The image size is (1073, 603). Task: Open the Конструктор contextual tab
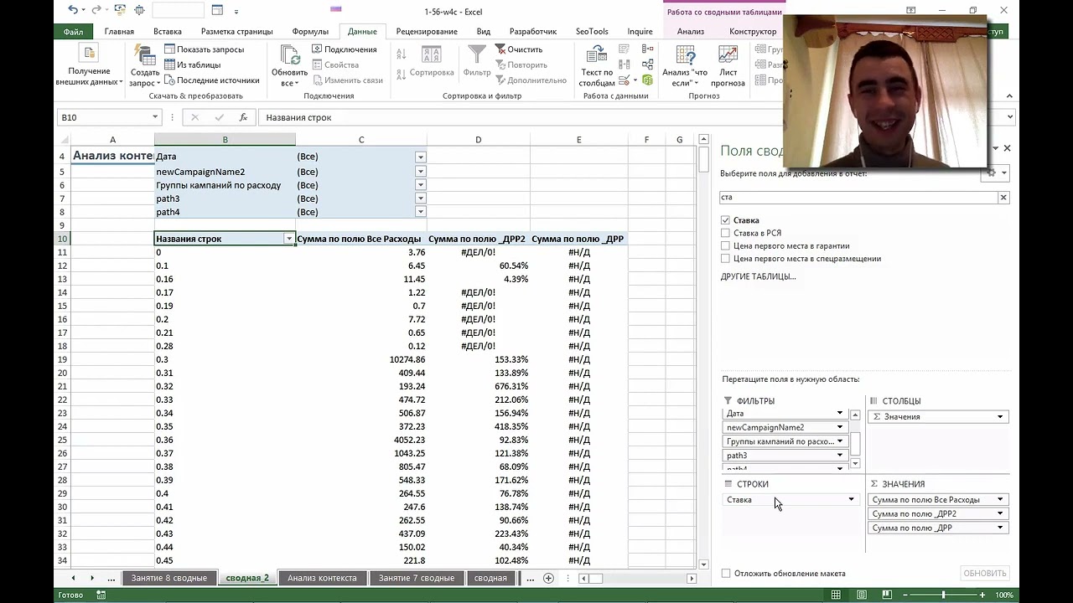click(753, 31)
